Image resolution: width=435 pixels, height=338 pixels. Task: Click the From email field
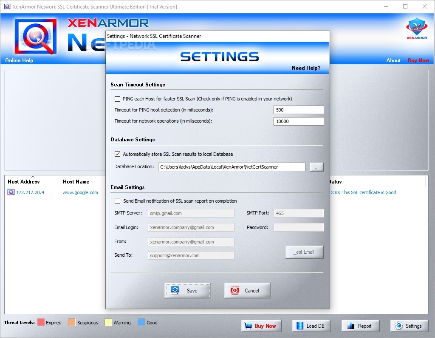click(x=191, y=242)
